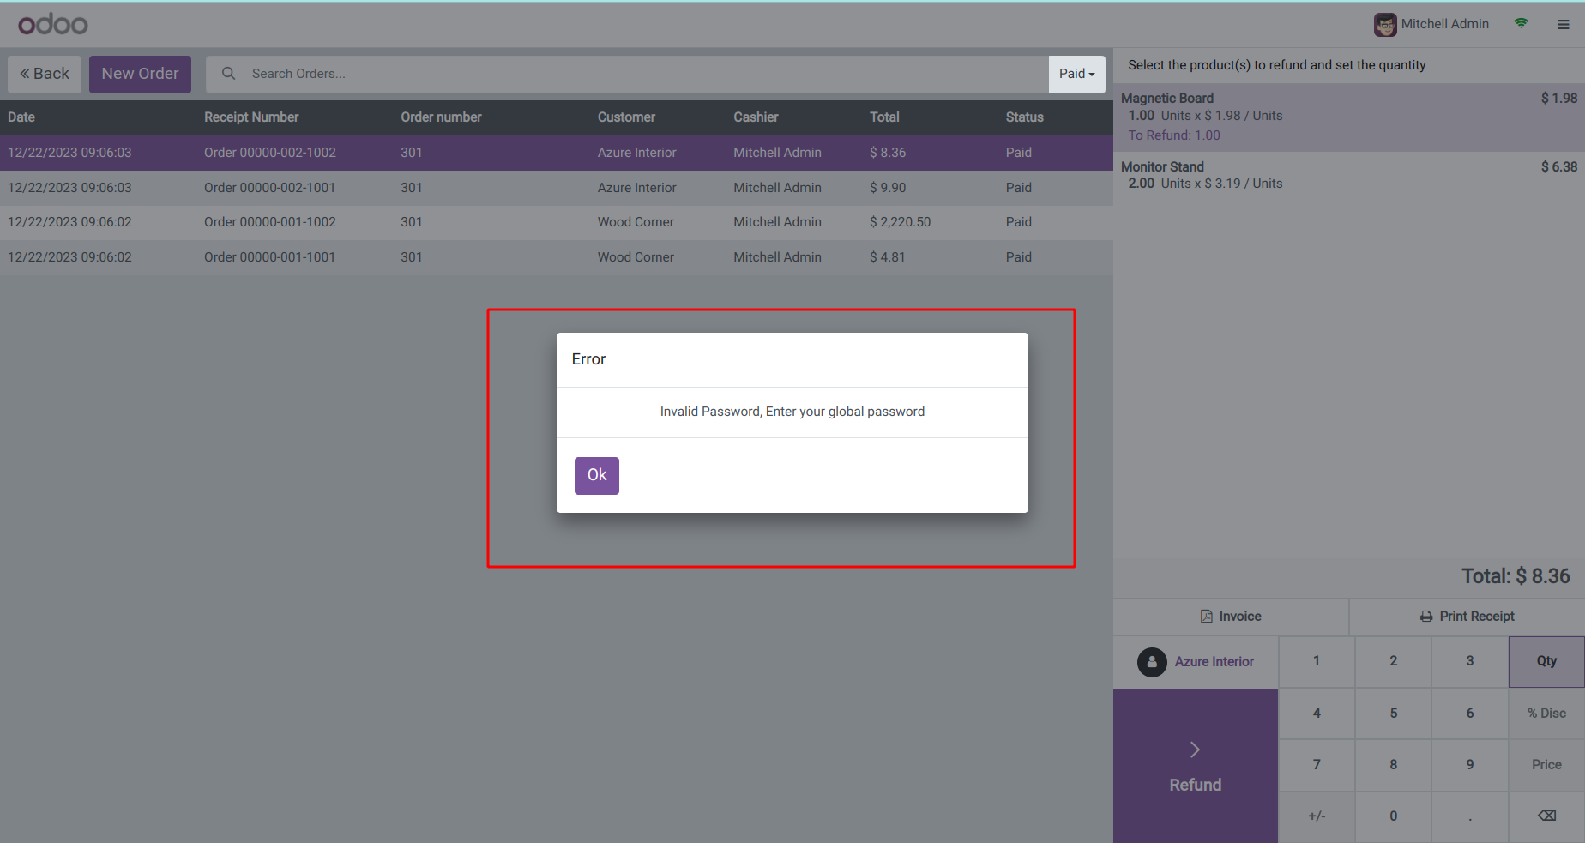Dismiss error dialog with Ok button

[596, 475]
